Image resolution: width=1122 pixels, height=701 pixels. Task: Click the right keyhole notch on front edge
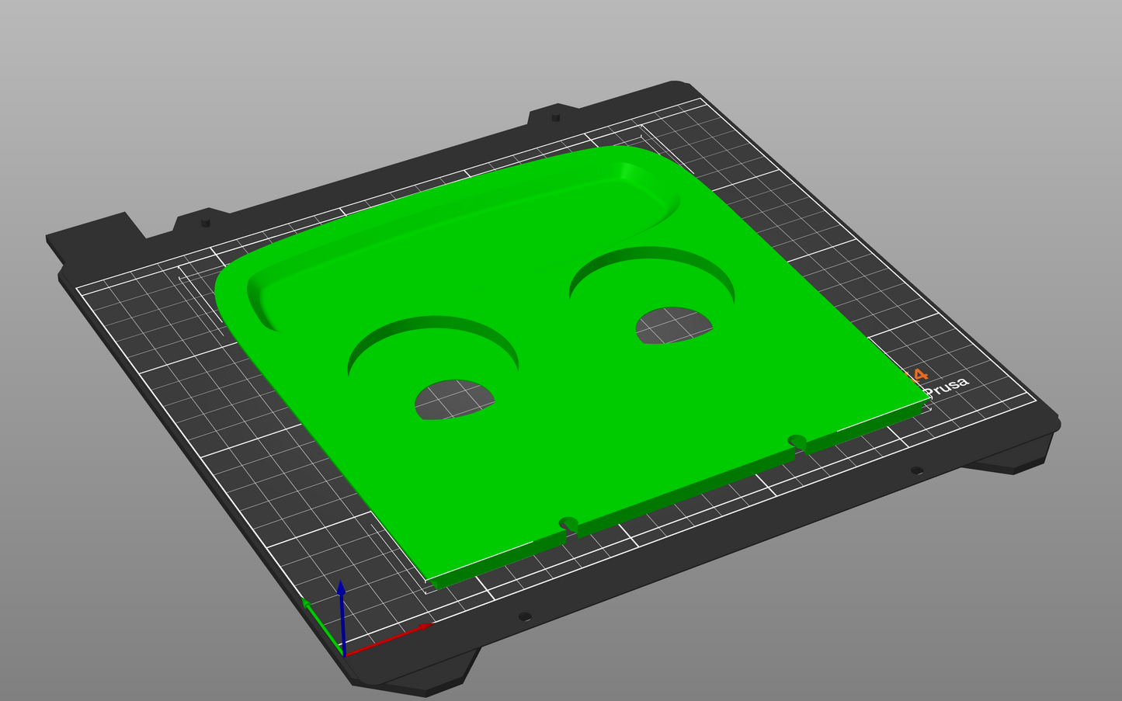tap(797, 441)
